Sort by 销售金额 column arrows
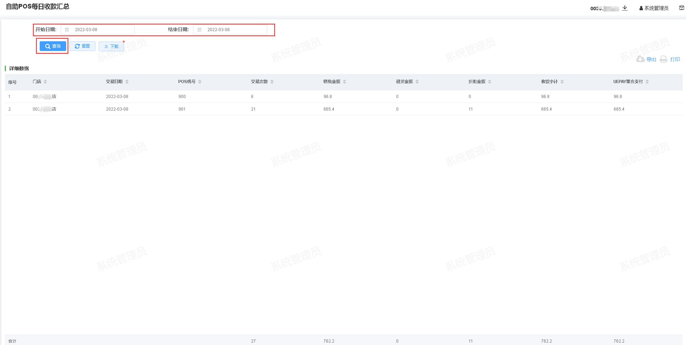 pos(345,81)
